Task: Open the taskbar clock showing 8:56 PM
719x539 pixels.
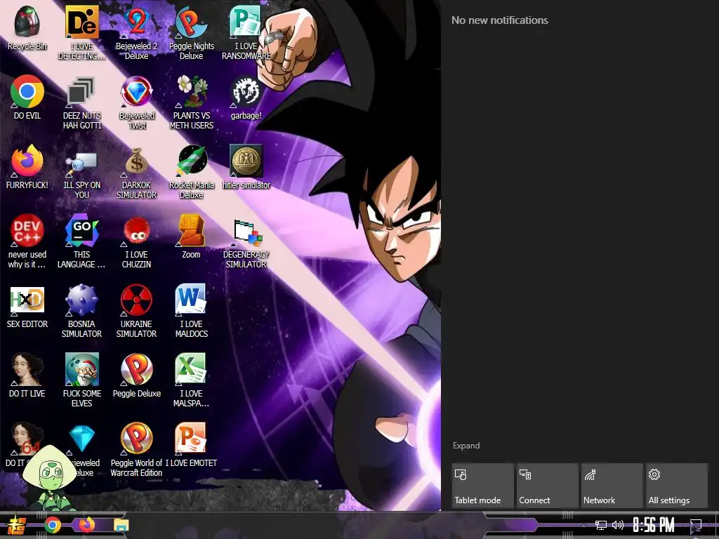Action: [654, 525]
